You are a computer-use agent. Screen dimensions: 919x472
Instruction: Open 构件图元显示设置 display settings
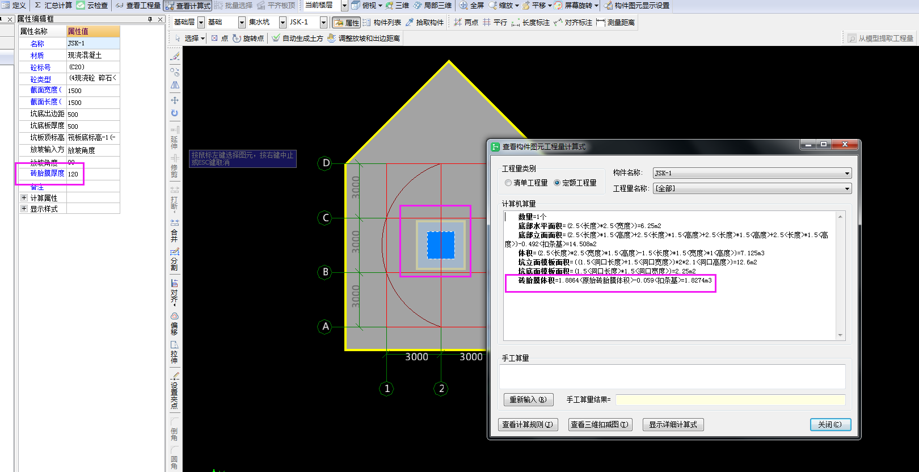[636, 5]
